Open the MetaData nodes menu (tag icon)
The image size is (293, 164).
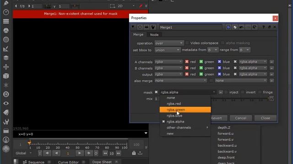[6, 113]
